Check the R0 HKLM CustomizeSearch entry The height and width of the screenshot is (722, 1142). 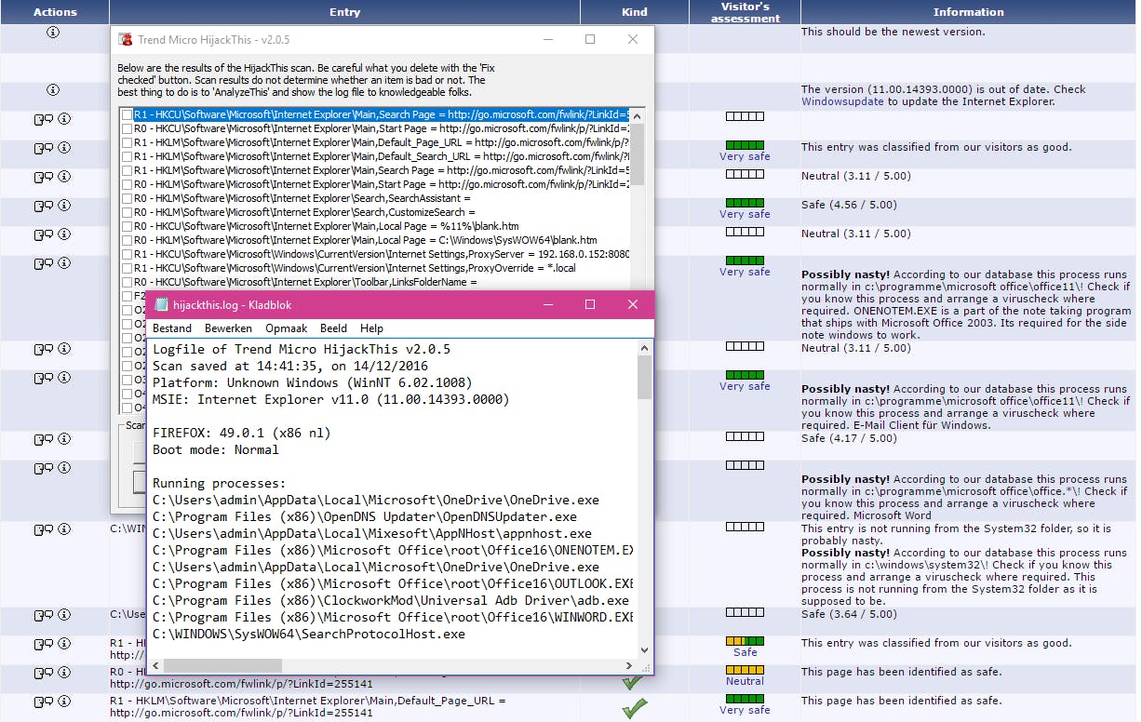[127, 212]
